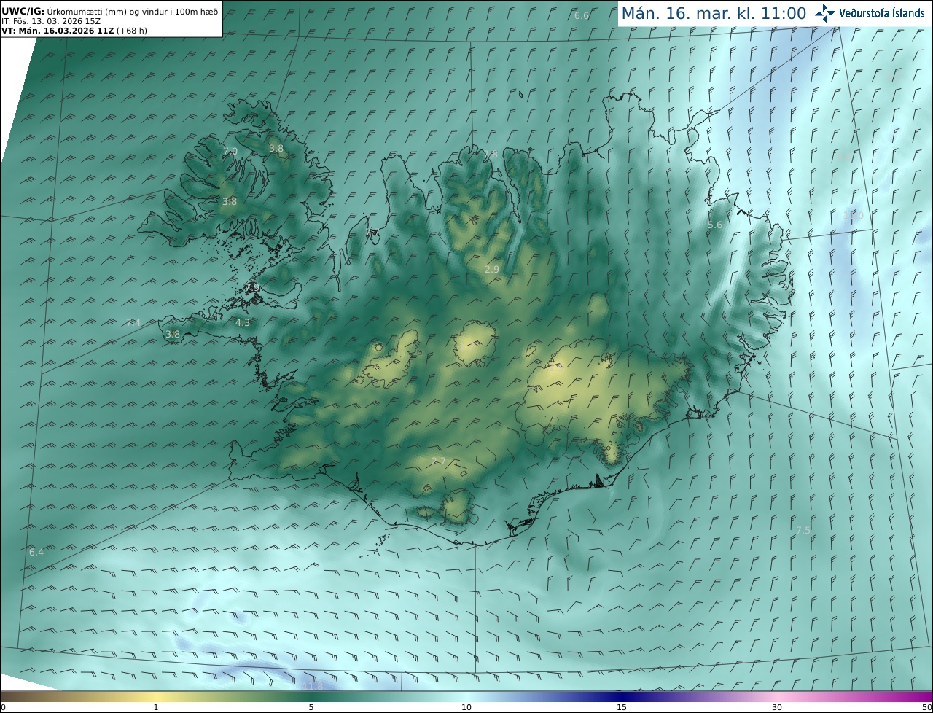The width and height of the screenshot is (933, 713).
Task: Pick the pink color above the 30 tick
Action: click(777, 696)
